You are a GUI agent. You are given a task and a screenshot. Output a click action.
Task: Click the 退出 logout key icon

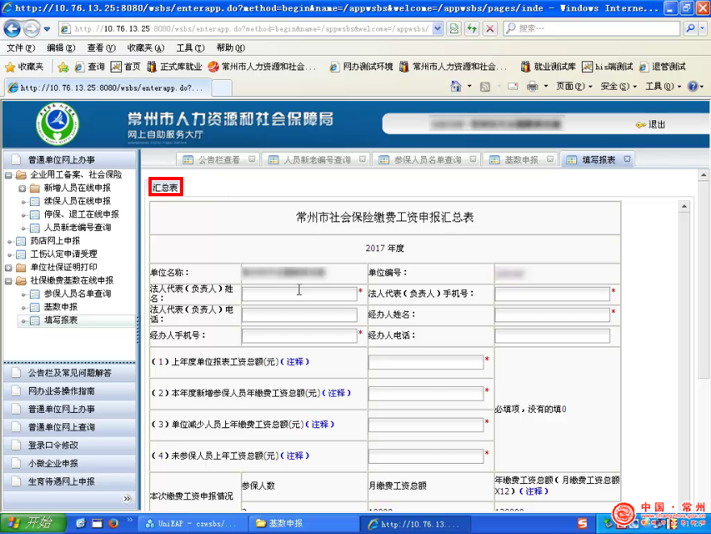pyautogui.click(x=641, y=124)
